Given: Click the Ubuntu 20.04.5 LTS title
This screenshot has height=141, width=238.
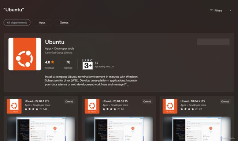Looking at the screenshot, I should coord(115,101).
